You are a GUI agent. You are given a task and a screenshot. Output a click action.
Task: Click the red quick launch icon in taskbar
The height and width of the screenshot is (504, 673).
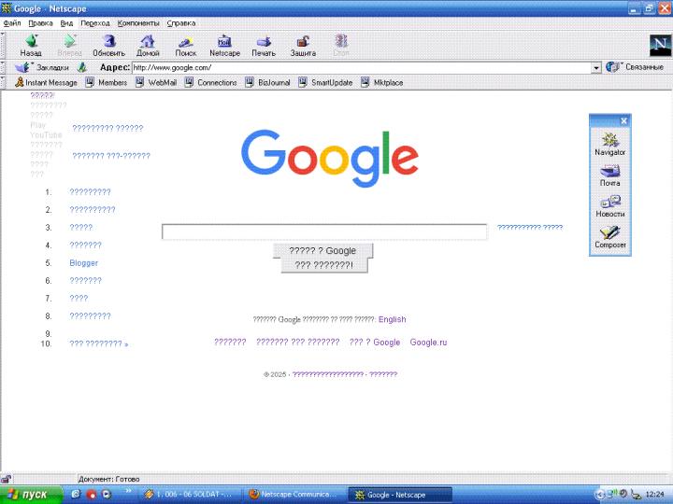(x=91, y=495)
